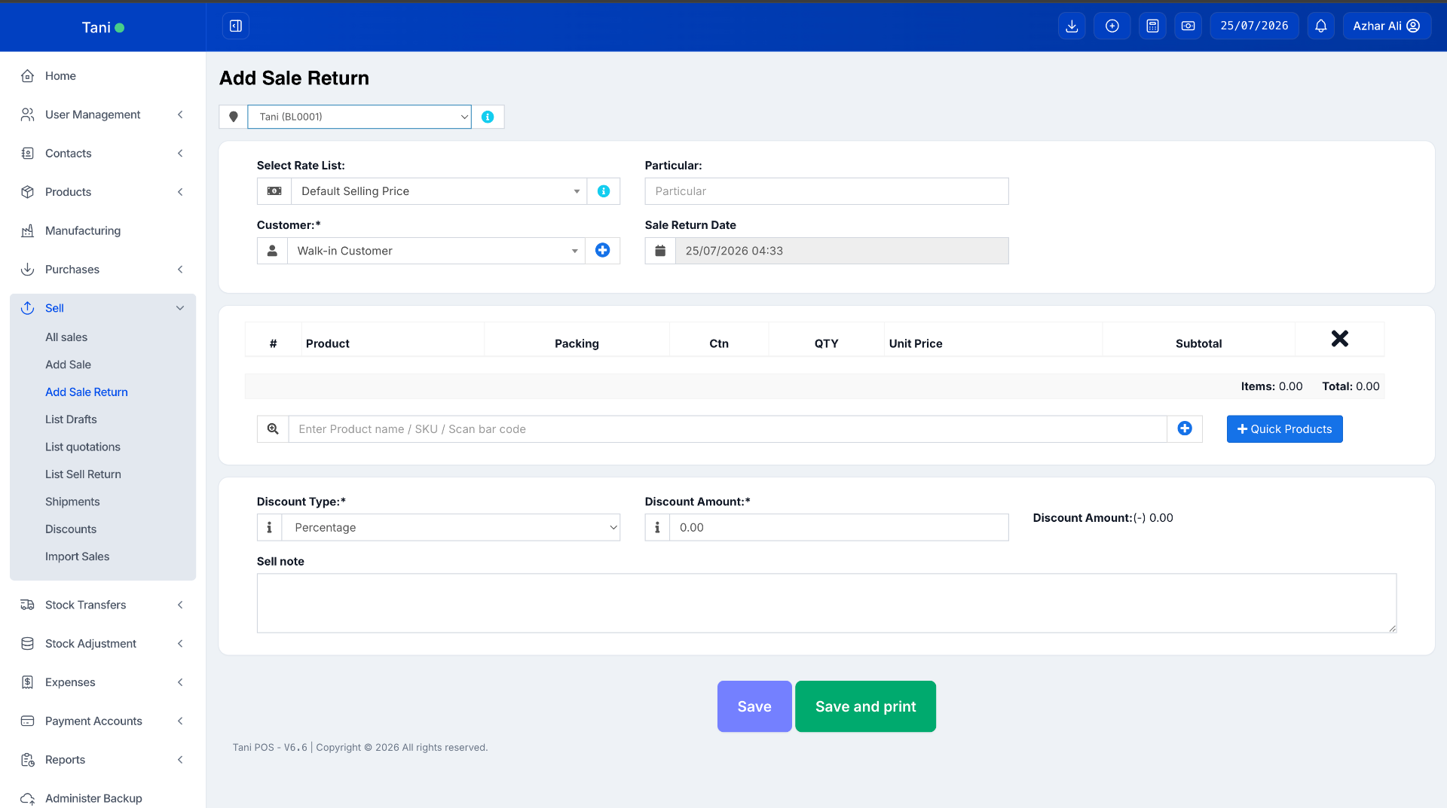1447x808 pixels.
Task: Select Add Sale Return in sidebar
Action: [87, 392]
